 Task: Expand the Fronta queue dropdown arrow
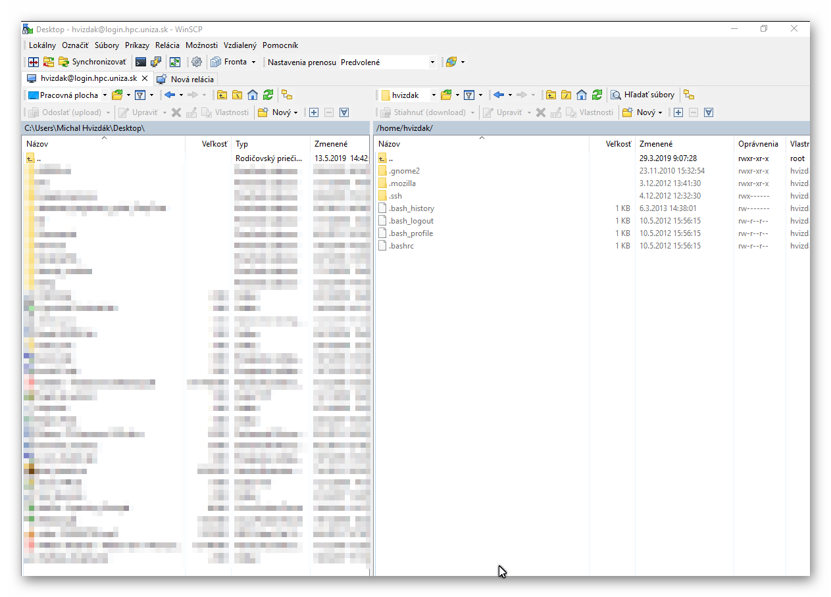[253, 62]
